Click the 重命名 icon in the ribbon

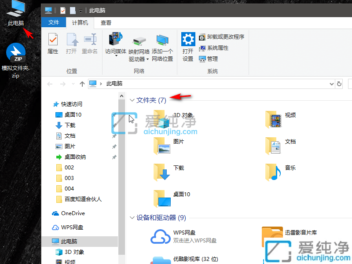(x=89, y=42)
